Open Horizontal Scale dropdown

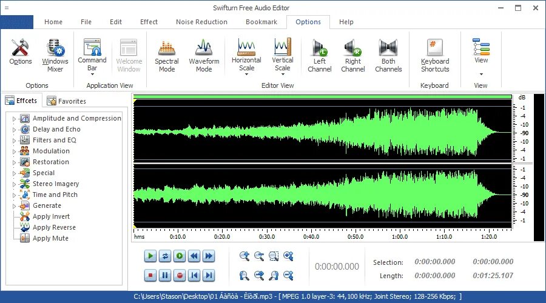tap(246, 56)
